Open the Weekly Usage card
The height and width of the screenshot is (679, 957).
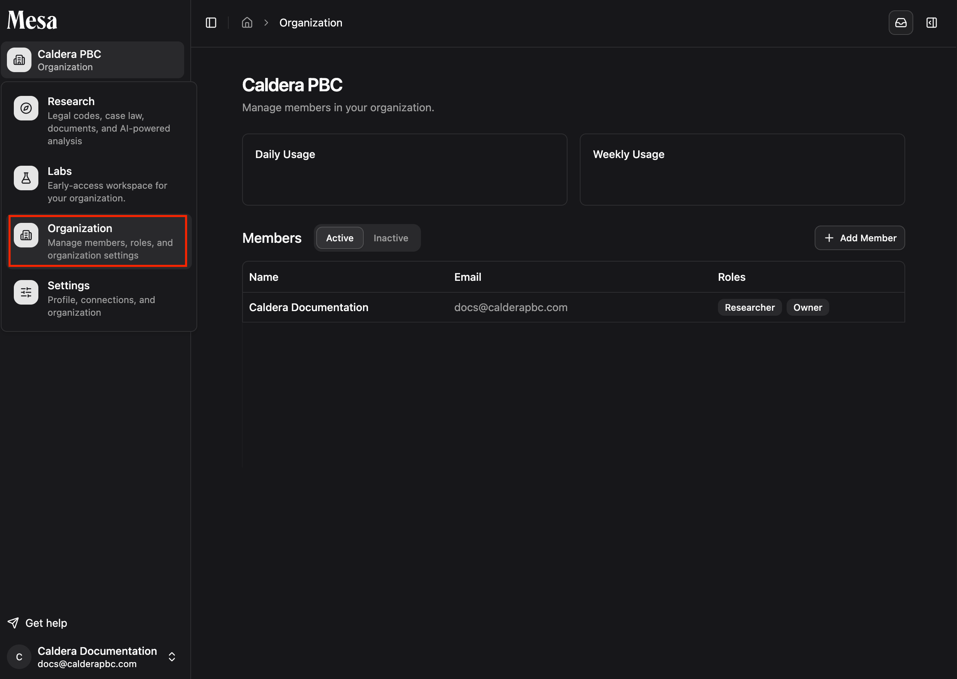point(742,169)
